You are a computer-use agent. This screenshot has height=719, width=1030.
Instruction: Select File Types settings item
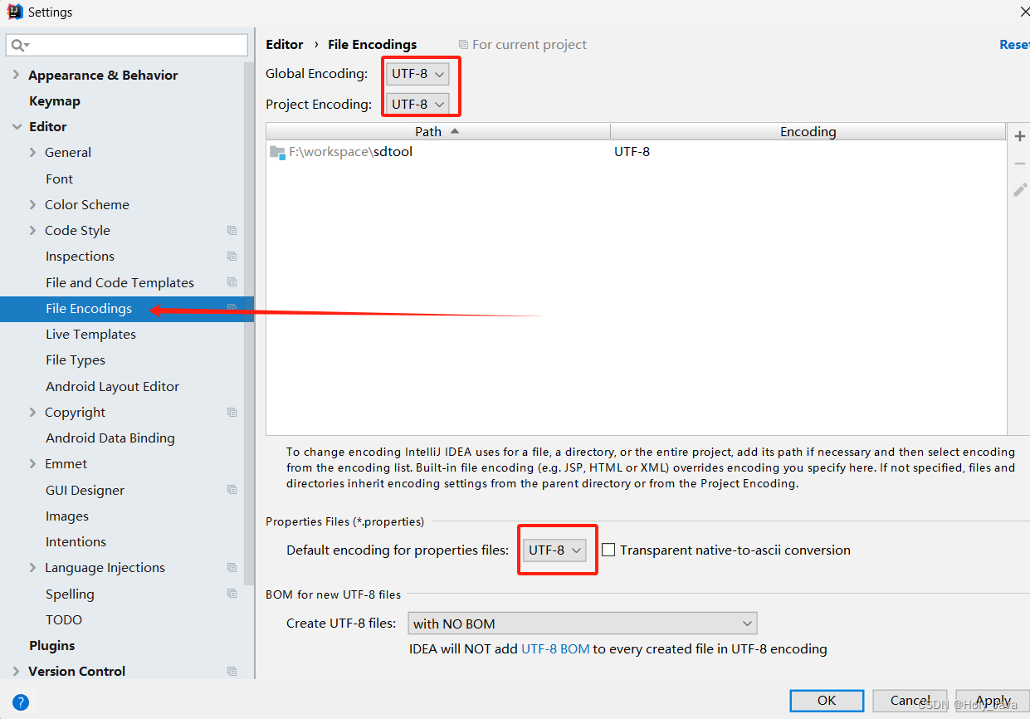(76, 360)
